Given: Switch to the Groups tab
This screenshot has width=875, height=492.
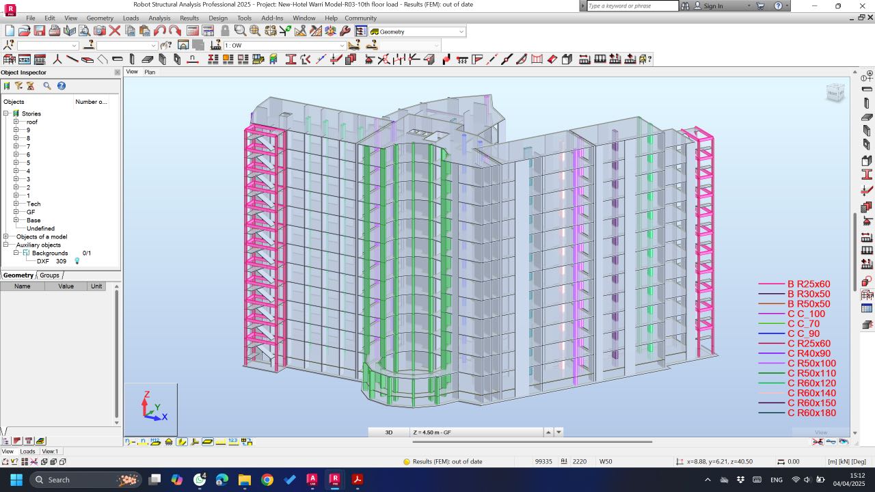Looking at the screenshot, I should coord(49,275).
